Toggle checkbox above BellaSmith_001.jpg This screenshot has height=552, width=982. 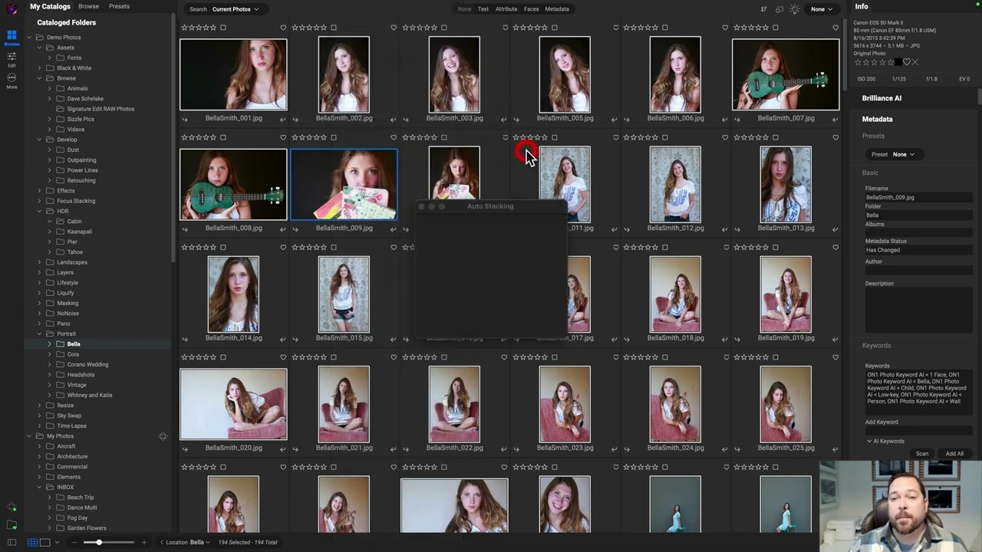tap(223, 28)
